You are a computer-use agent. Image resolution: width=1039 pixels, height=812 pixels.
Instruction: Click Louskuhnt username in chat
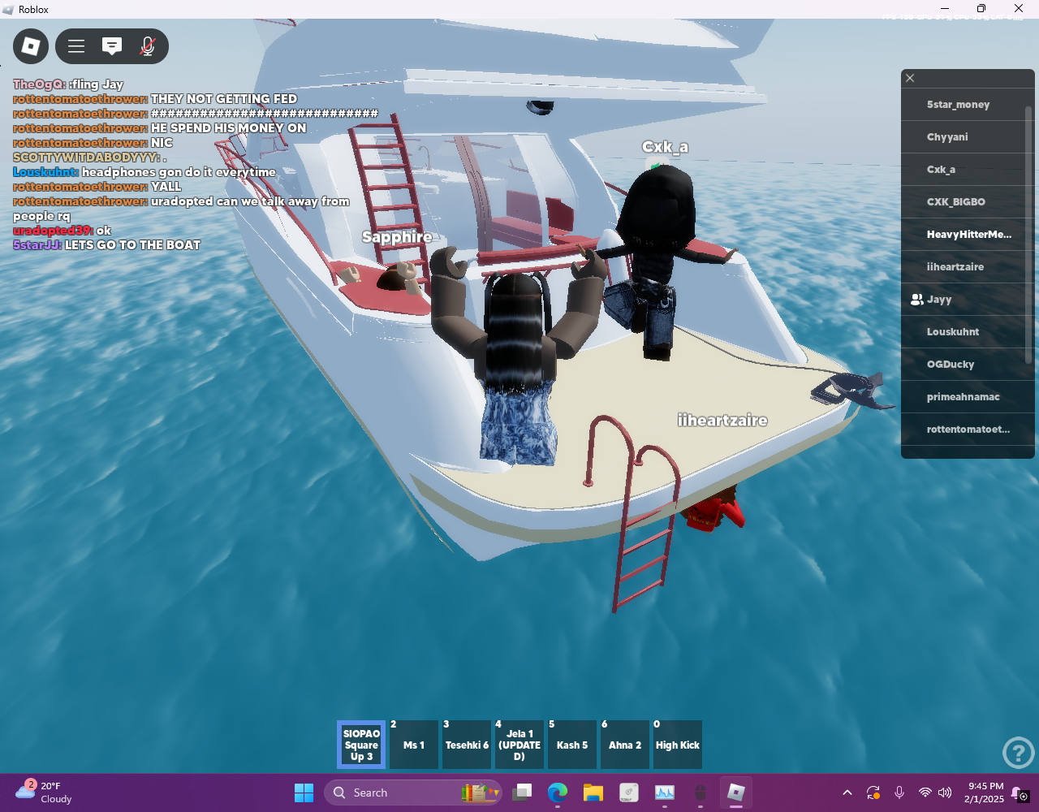(45, 172)
